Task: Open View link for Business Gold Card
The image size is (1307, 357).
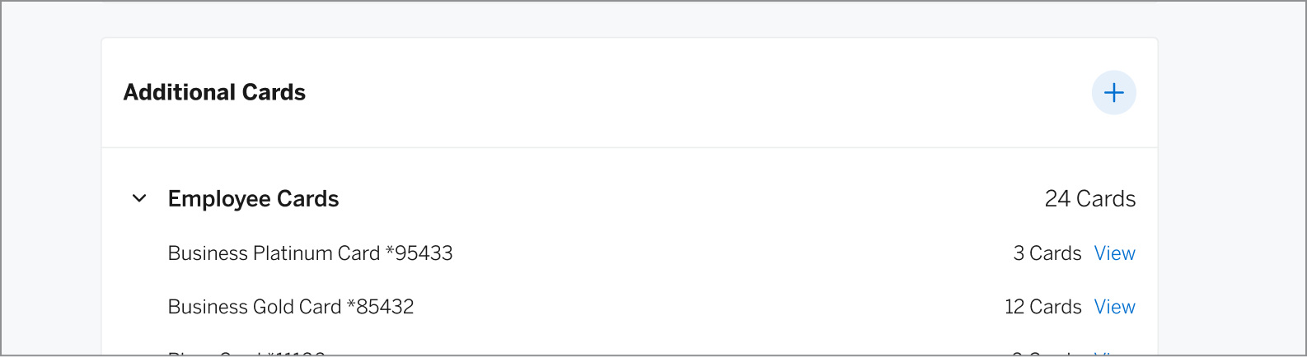Action: click(1114, 307)
